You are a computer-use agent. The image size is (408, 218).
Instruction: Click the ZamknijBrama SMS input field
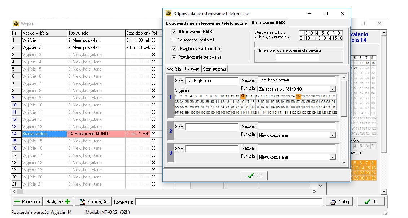(x=212, y=81)
